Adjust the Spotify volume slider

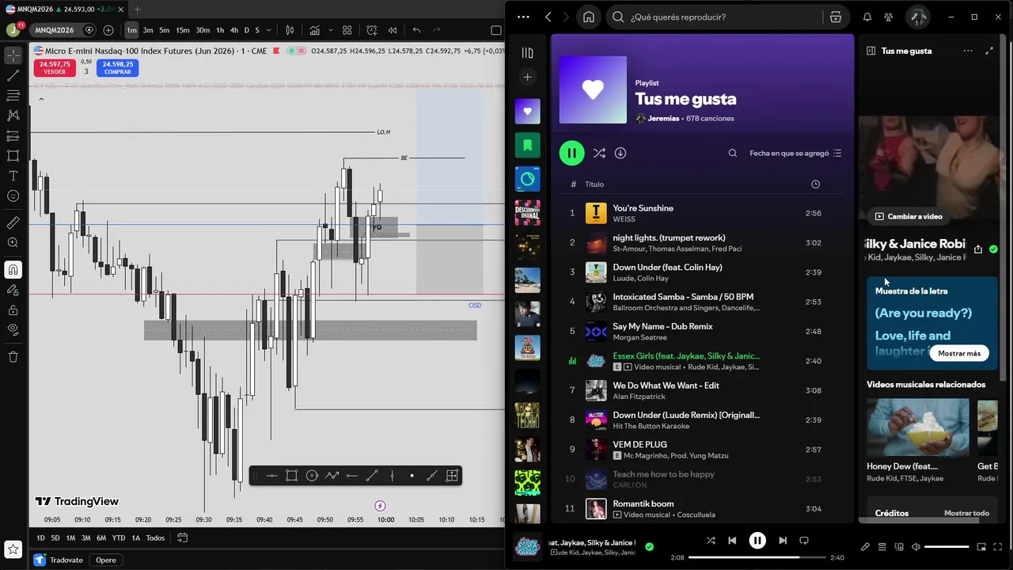pos(947,547)
